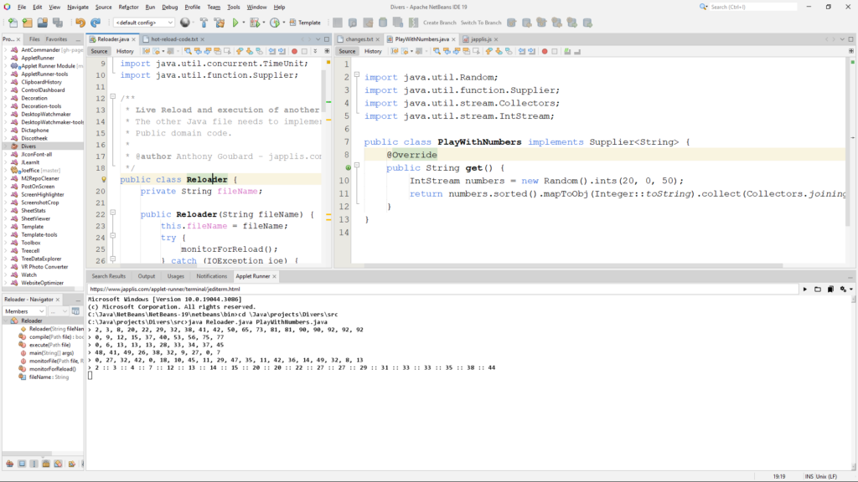The width and height of the screenshot is (858, 482).
Task: Click the Create Branch button
Action: [x=439, y=23]
